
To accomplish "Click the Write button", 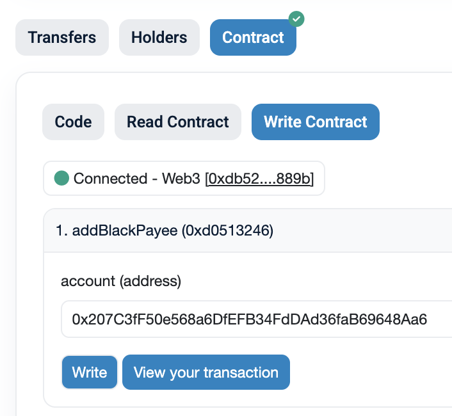I will [x=90, y=372].
